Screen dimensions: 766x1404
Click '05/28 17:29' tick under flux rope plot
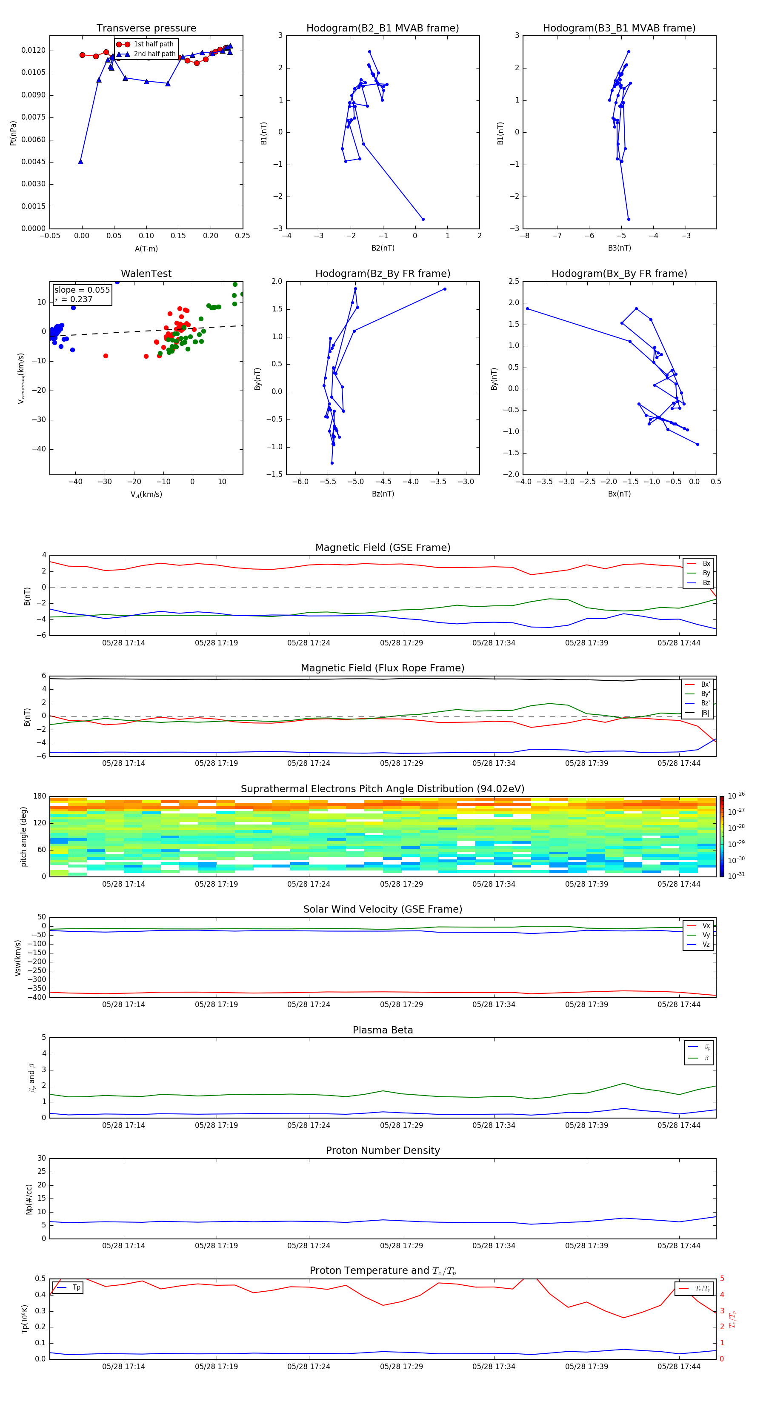pos(401,764)
